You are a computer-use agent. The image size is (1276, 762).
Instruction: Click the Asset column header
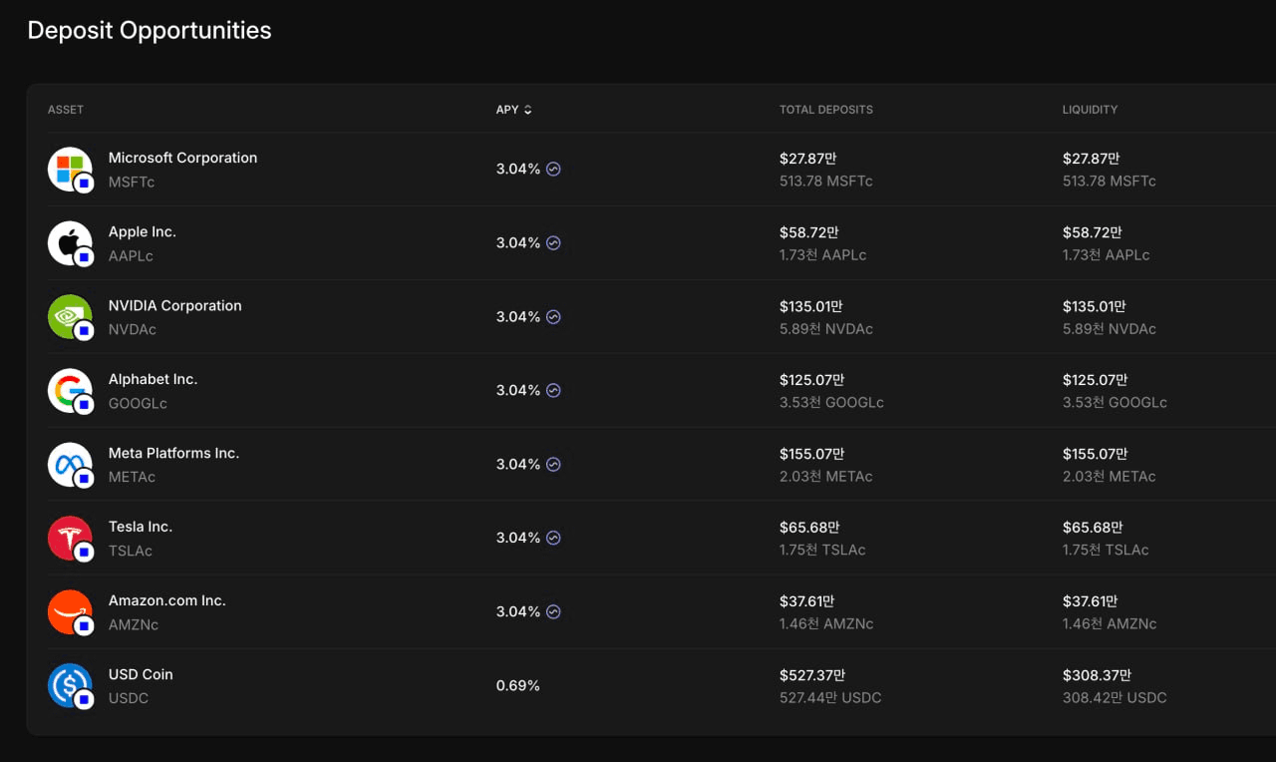coord(66,110)
